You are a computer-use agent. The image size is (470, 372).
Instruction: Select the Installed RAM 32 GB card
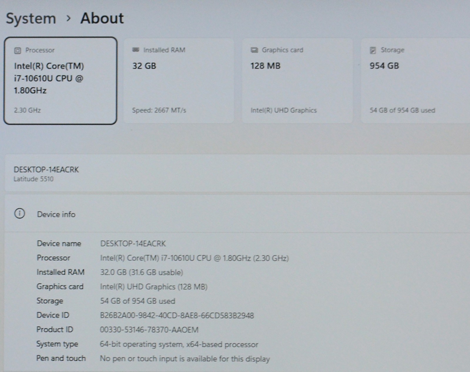coord(179,81)
